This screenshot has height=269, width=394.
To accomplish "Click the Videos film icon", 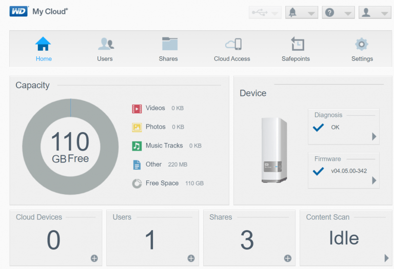I will point(137,109).
